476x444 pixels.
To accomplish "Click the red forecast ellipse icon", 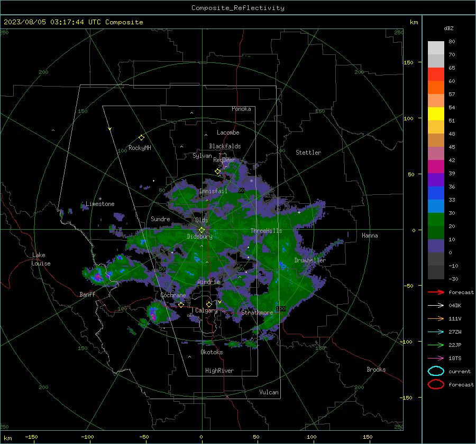I will [436, 384].
